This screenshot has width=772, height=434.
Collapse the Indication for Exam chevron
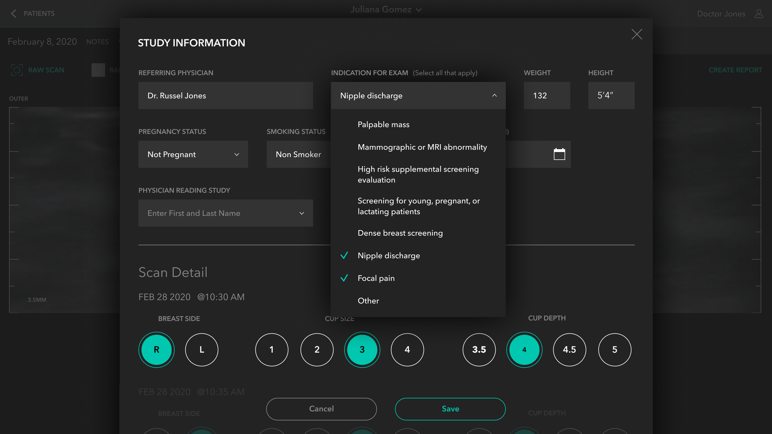click(494, 95)
